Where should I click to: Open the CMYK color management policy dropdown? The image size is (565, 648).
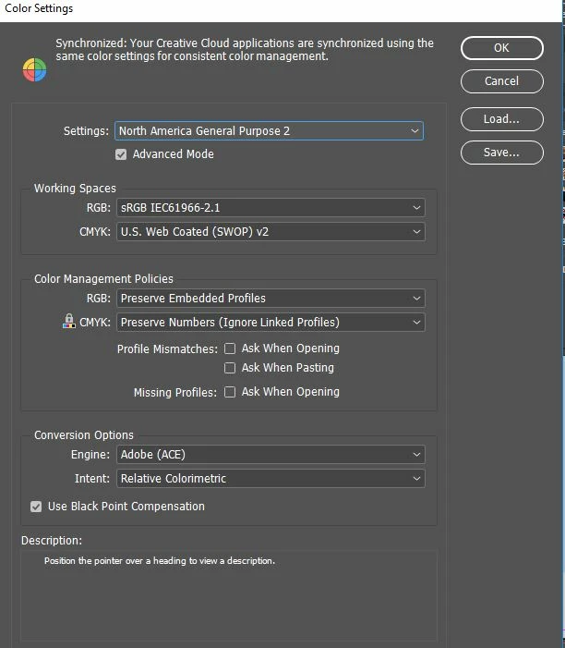[270, 323]
